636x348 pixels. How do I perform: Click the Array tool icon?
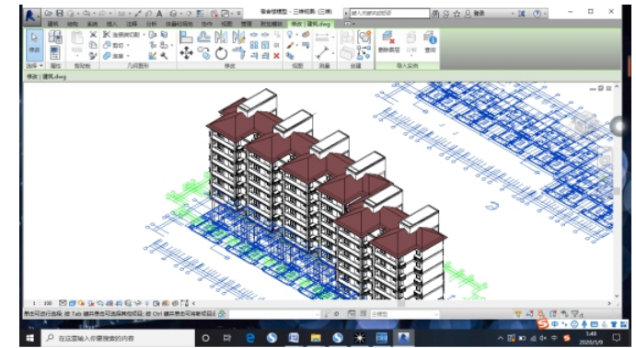pos(254,45)
